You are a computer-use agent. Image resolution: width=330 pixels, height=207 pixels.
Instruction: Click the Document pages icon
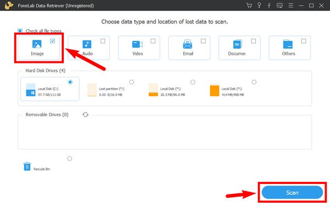coord(238,44)
